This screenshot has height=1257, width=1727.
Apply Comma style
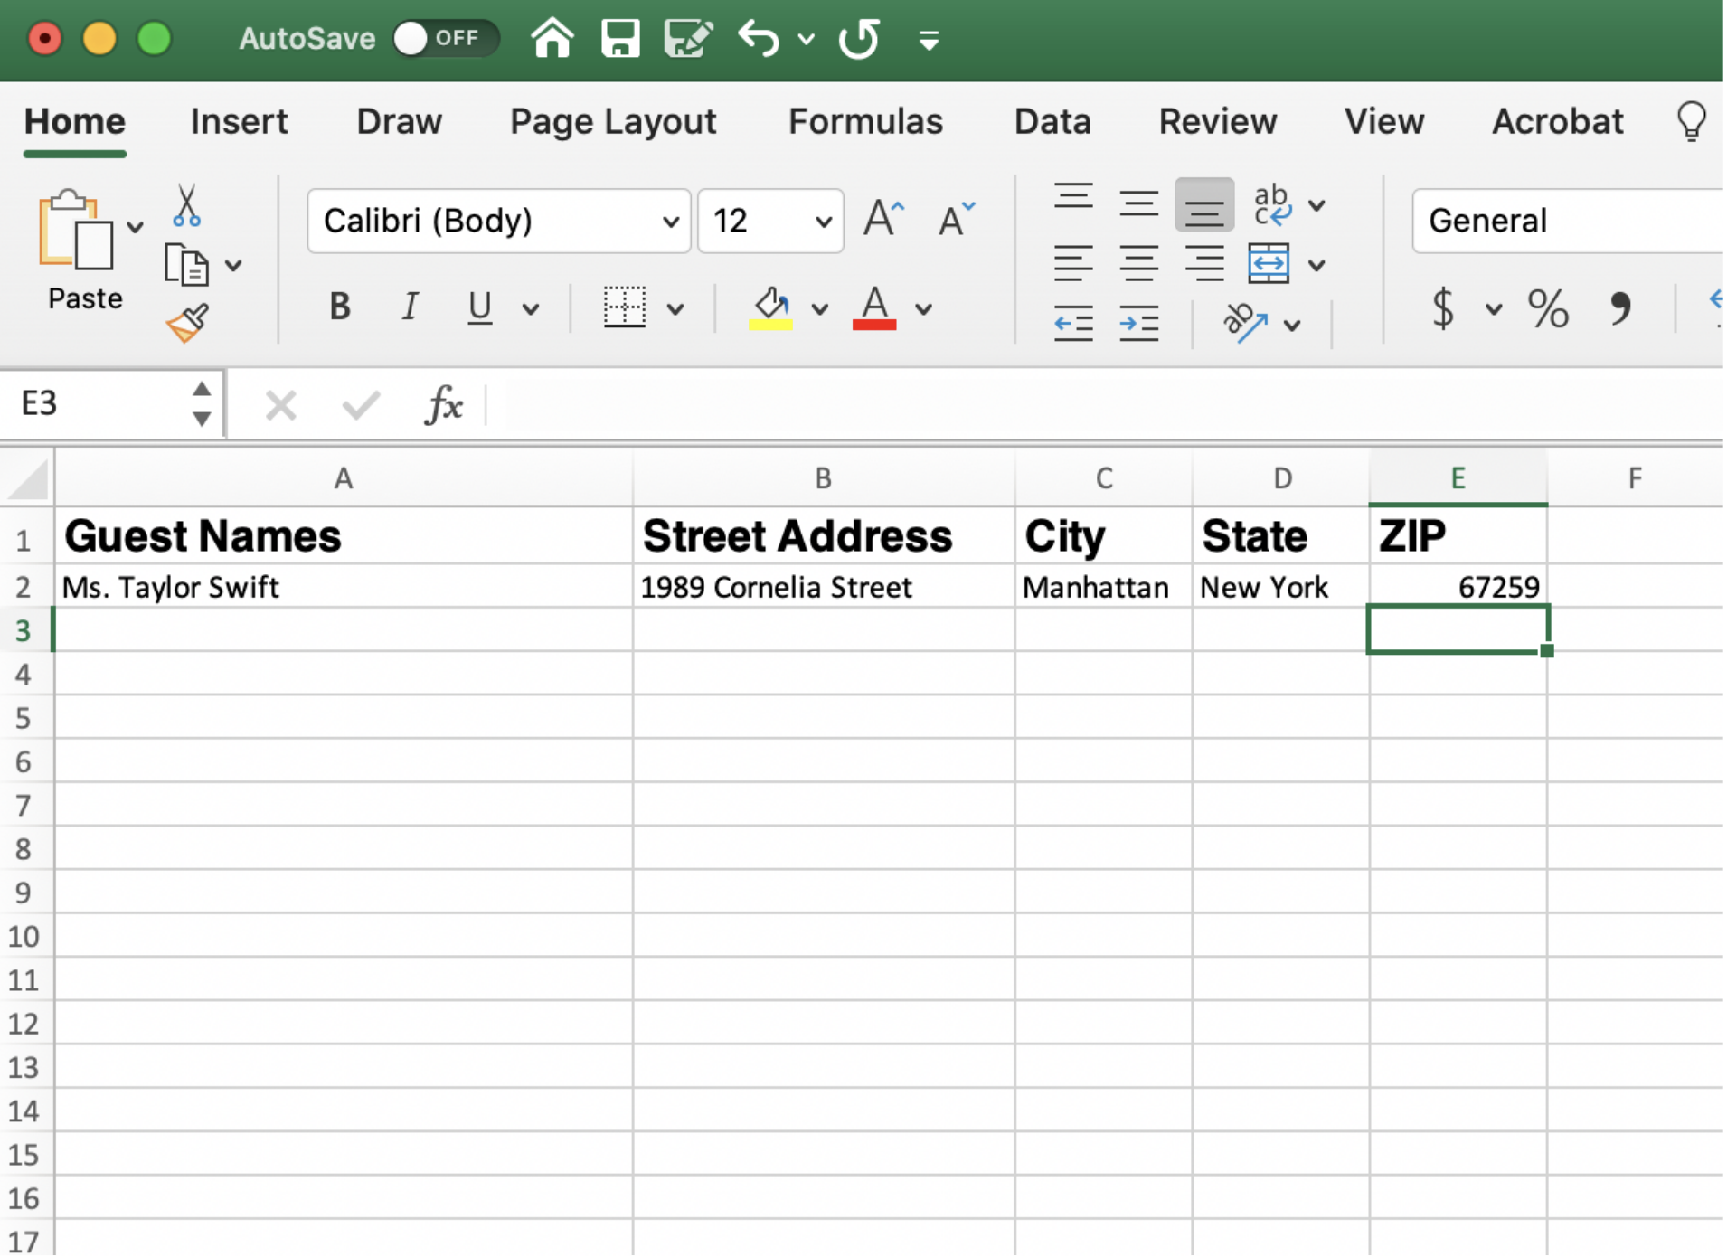[x=1619, y=308]
